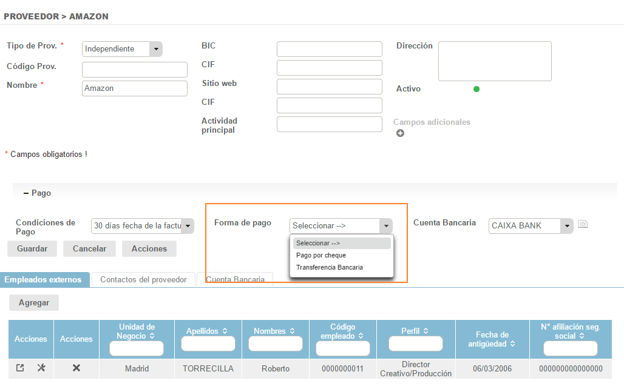Click the wrench tools icon for TORRECILLA
Image resolution: width=624 pixels, height=389 pixels.
pos(41,368)
